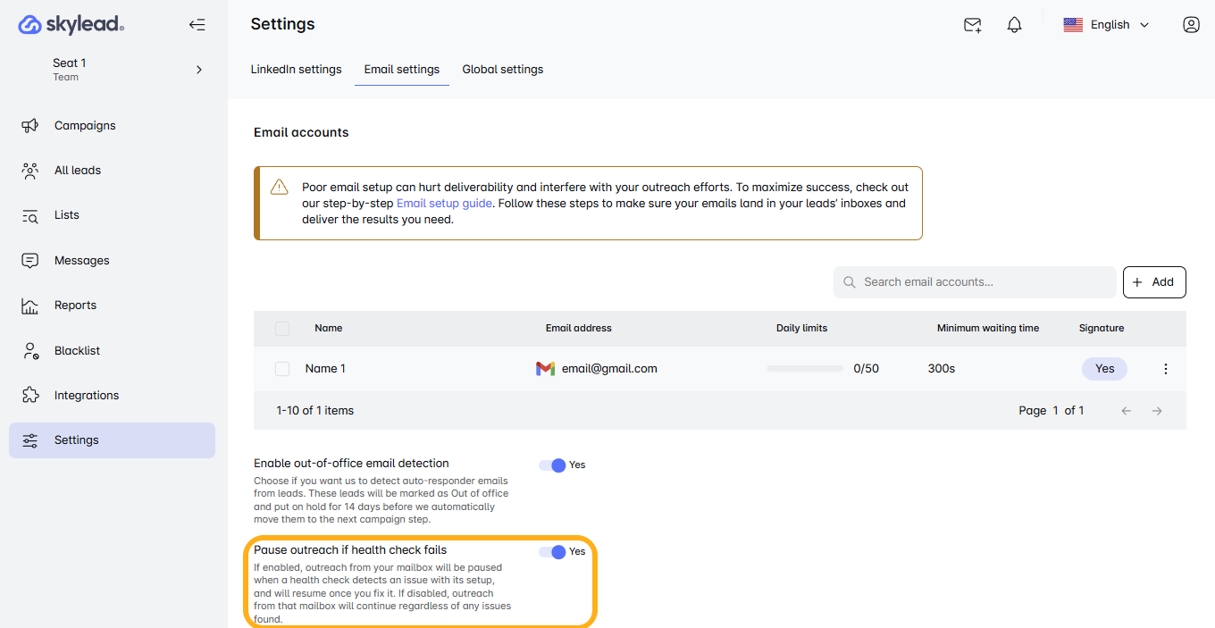
Task: Open All leads in the sidebar
Action: coord(112,171)
